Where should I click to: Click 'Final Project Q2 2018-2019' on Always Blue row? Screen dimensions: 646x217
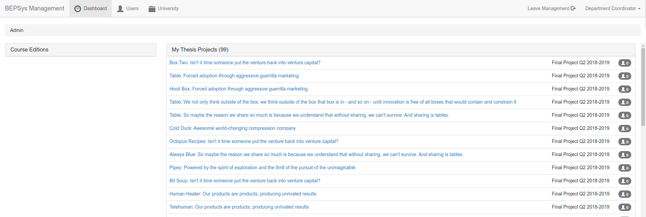click(580, 154)
